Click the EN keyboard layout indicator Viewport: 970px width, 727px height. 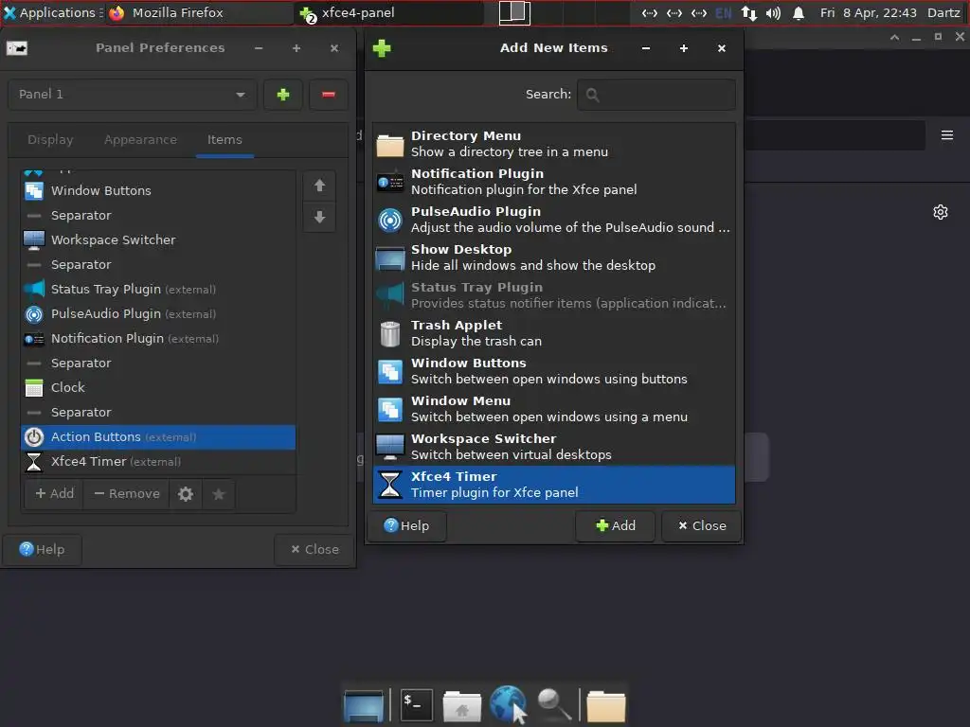tap(723, 13)
